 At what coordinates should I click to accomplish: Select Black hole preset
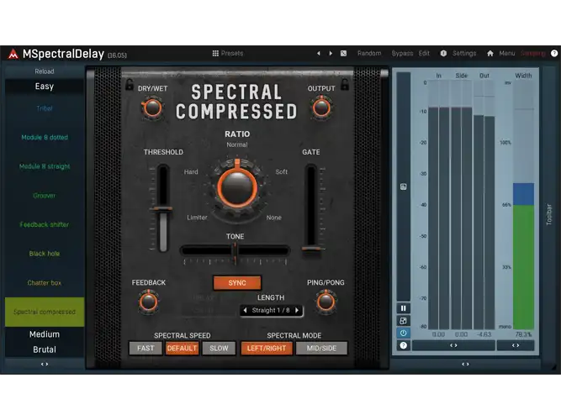(x=45, y=254)
